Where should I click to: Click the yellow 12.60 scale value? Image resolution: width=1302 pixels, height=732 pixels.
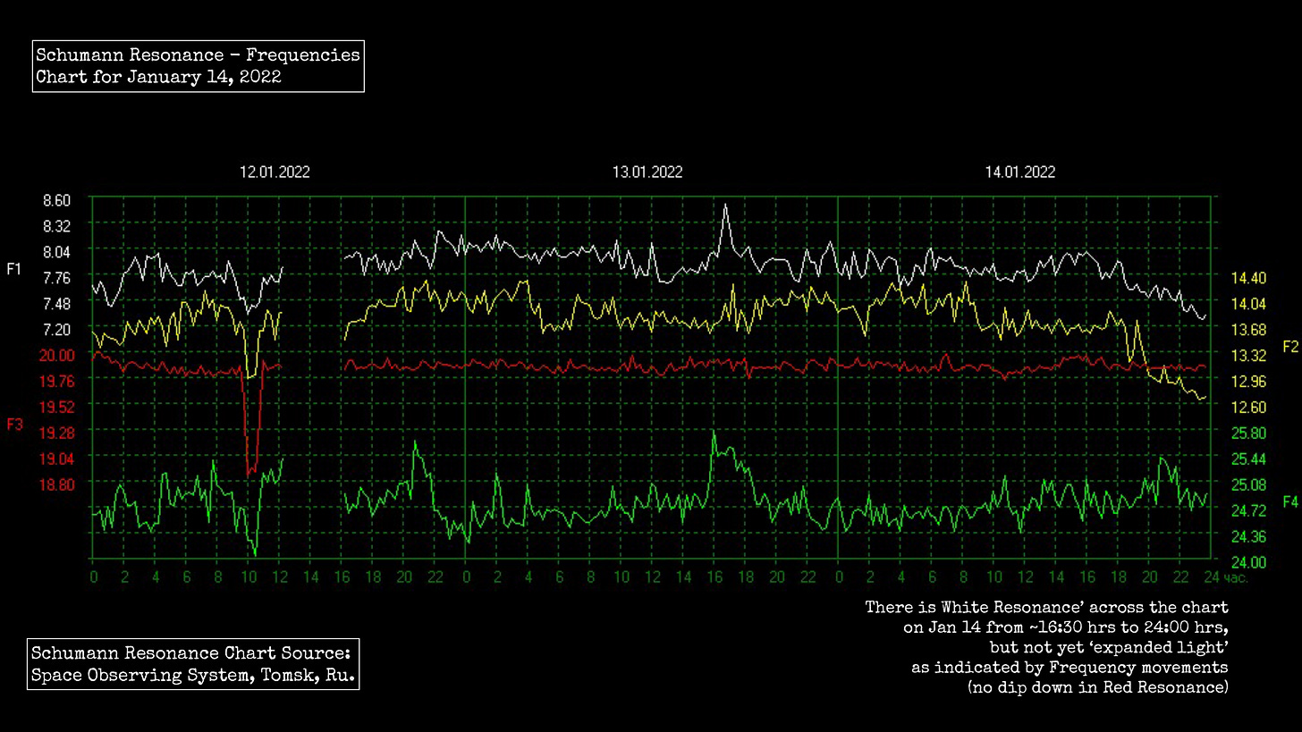(1248, 407)
